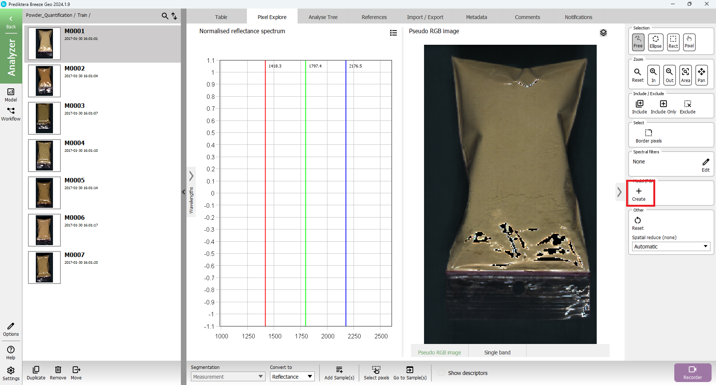Viewport: 716px width, 385px height.
Task: Click the Add Sample(s) button
Action: (339, 373)
